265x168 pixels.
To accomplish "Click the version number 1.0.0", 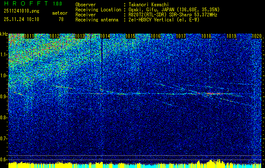I will (x=57, y=4).
